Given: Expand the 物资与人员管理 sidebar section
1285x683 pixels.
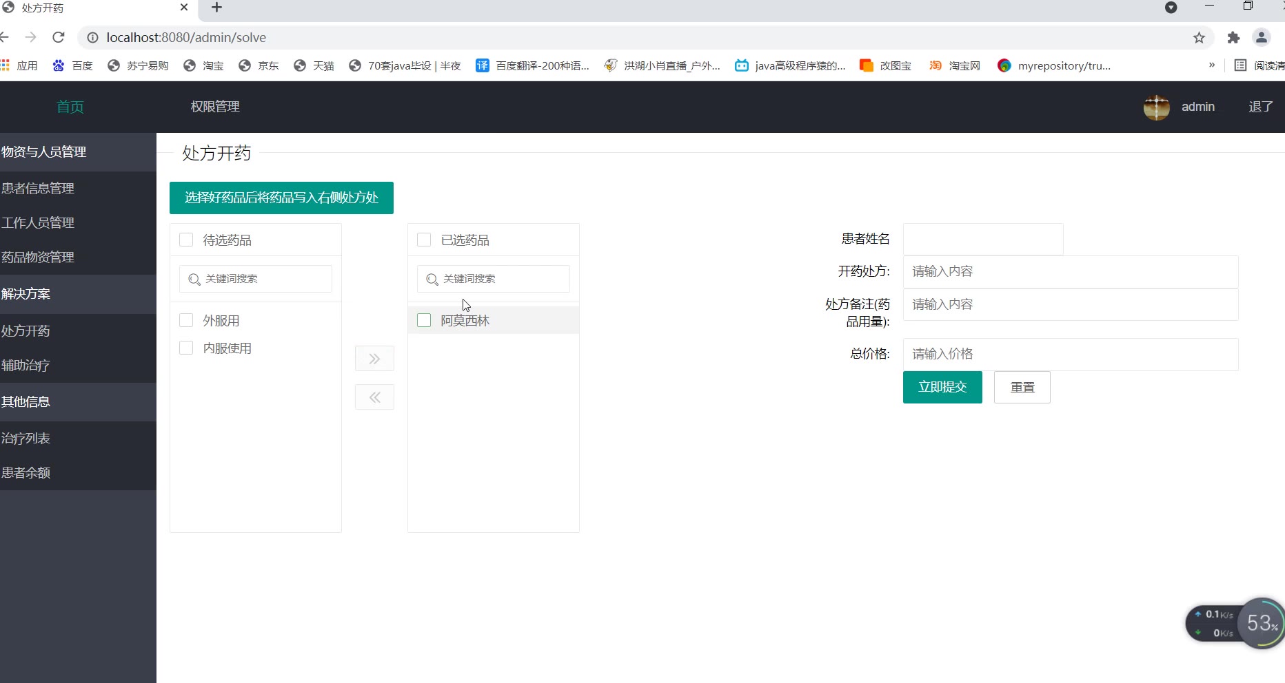Looking at the screenshot, I should (x=78, y=152).
